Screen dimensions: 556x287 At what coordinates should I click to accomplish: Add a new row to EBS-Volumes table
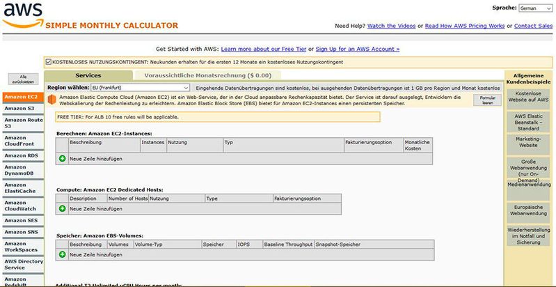click(63, 254)
